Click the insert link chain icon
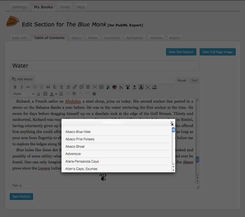 [x=75, y=87]
